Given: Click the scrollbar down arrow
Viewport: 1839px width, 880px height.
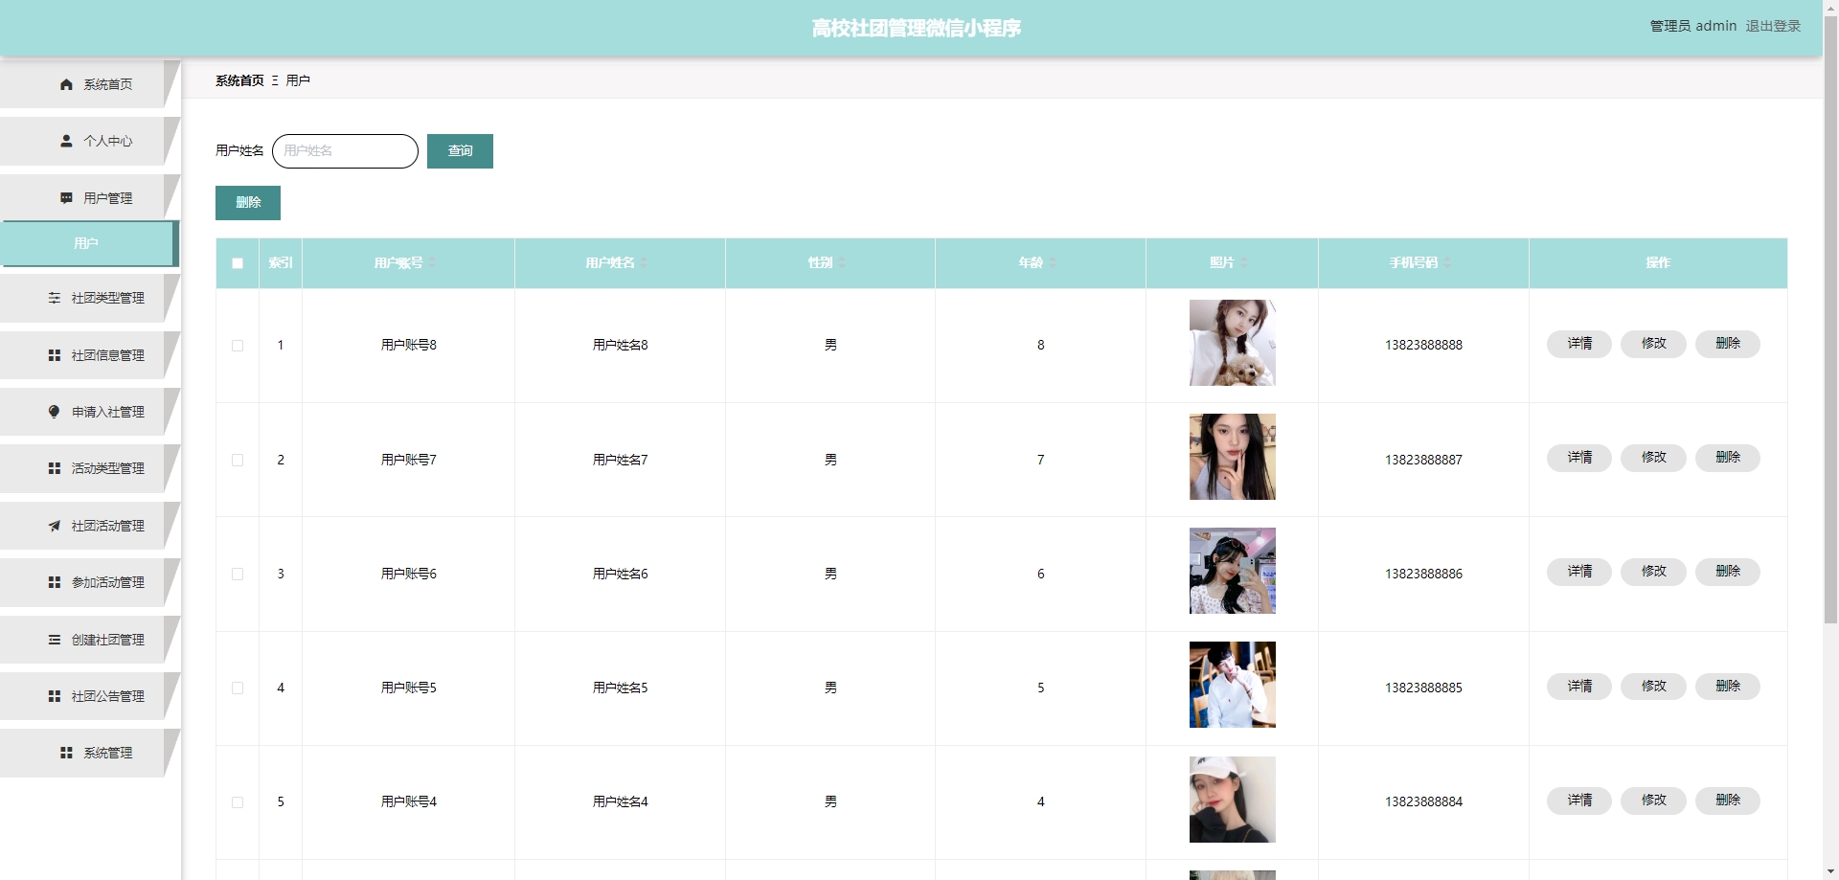Looking at the screenshot, I should pyautogui.click(x=1830, y=871).
